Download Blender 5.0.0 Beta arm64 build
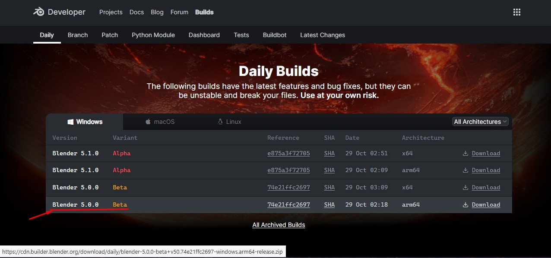Screen dimensions: 551x258 pyautogui.click(x=486, y=205)
